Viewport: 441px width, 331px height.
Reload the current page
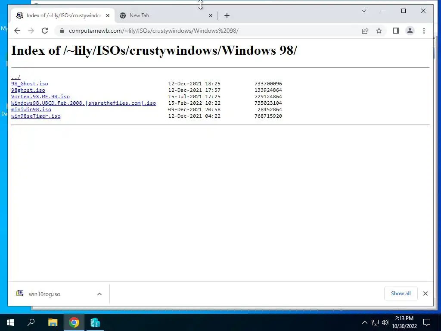(x=45, y=31)
